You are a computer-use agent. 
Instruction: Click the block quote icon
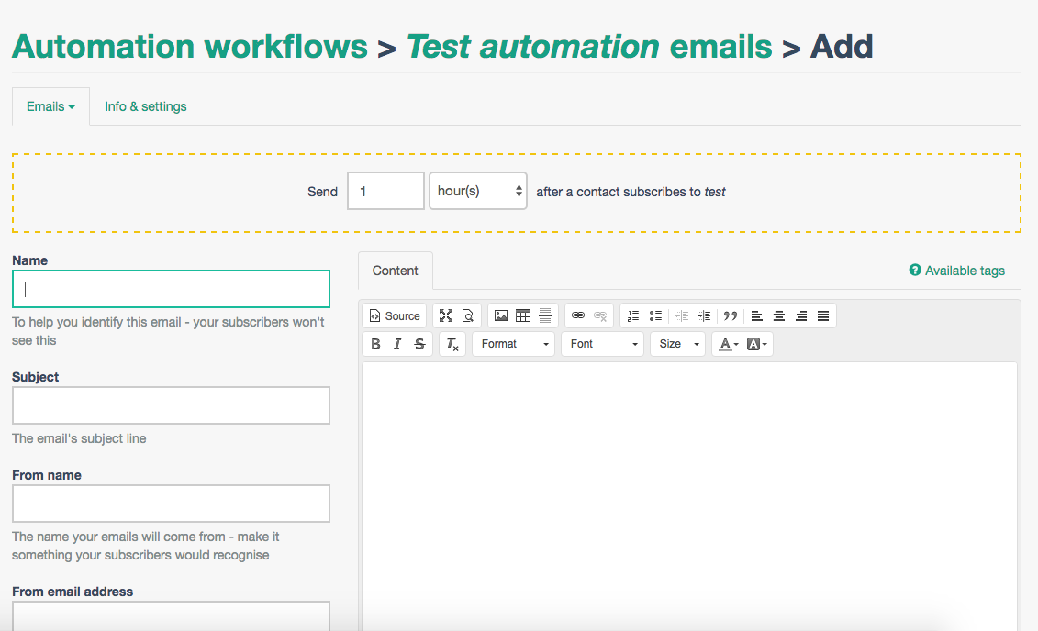tap(731, 315)
